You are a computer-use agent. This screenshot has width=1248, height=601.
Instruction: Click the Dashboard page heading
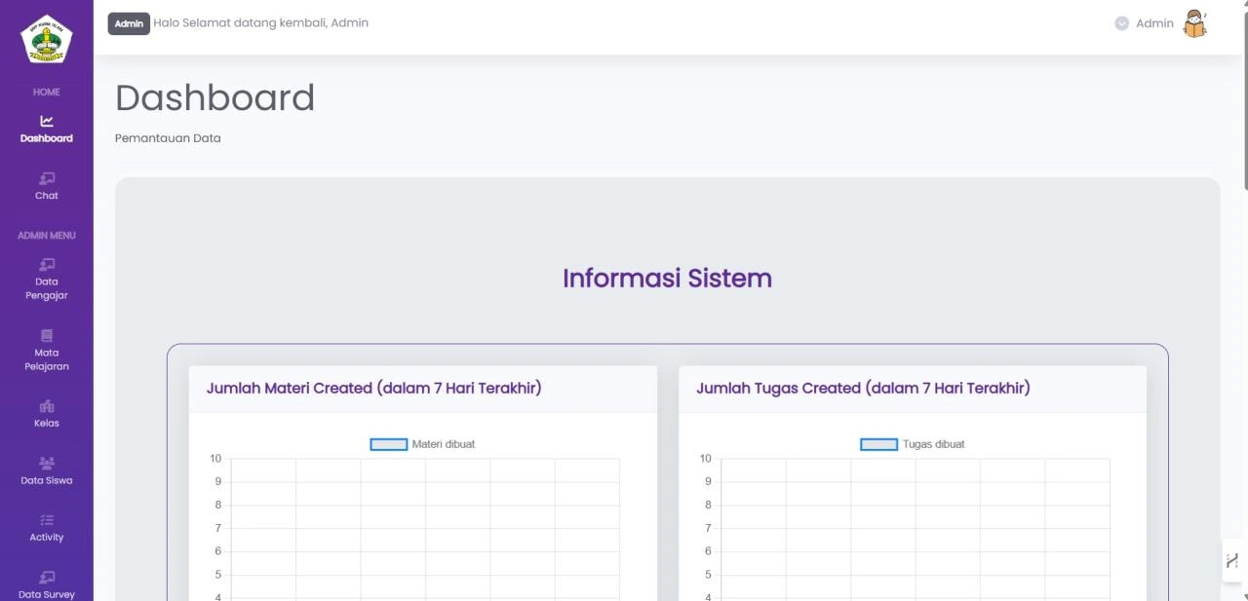coord(214,97)
